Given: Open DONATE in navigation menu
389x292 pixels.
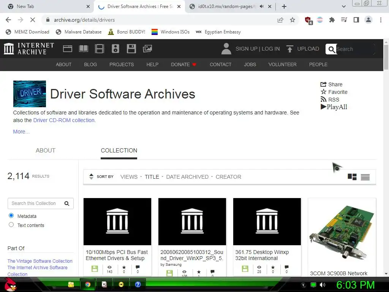Looking at the screenshot, I should (183, 65).
